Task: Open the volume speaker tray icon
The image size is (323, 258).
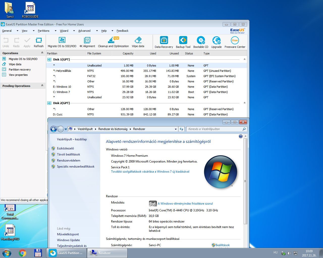Action: [289, 253]
